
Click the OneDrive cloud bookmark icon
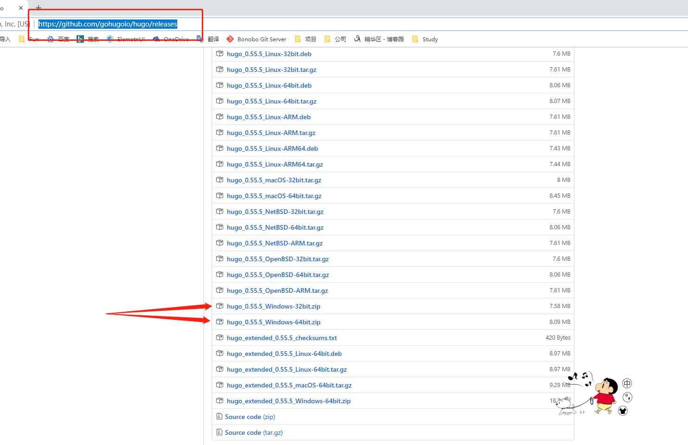[156, 39]
